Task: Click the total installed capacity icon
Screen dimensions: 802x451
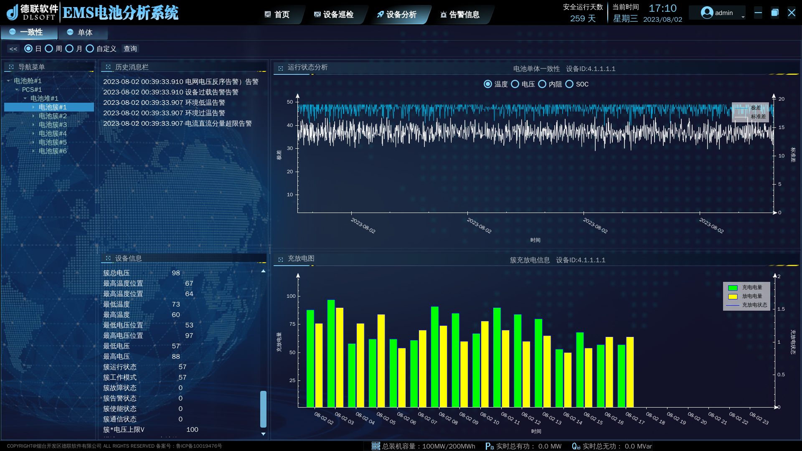Action: pyautogui.click(x=376, y=446)
